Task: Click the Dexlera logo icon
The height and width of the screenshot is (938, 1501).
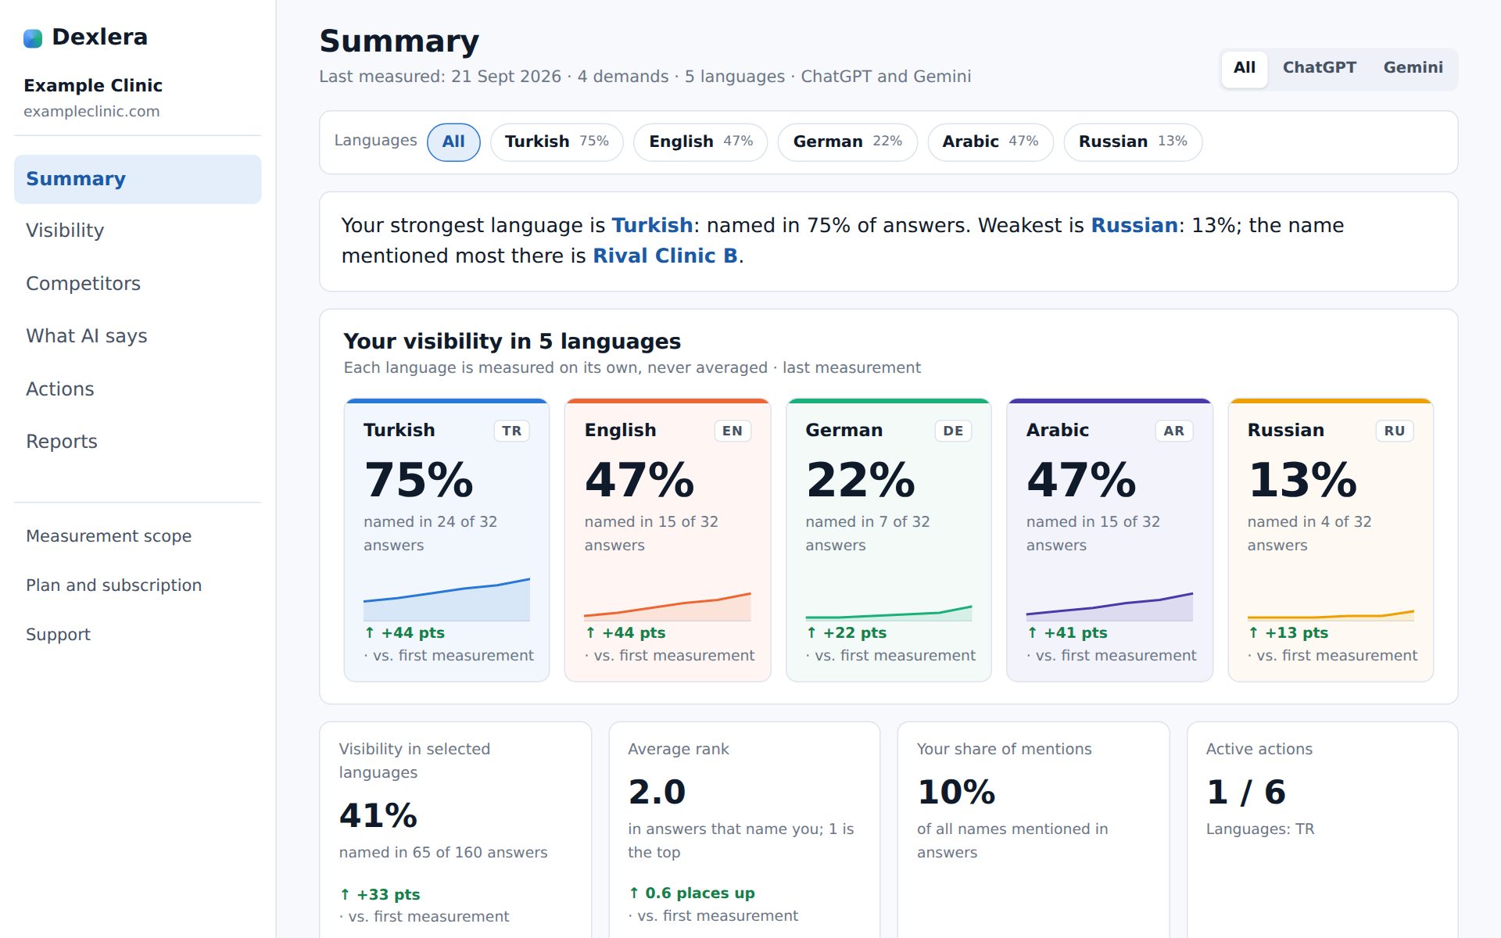Action: pyautogui.click(x=33, y=38)
